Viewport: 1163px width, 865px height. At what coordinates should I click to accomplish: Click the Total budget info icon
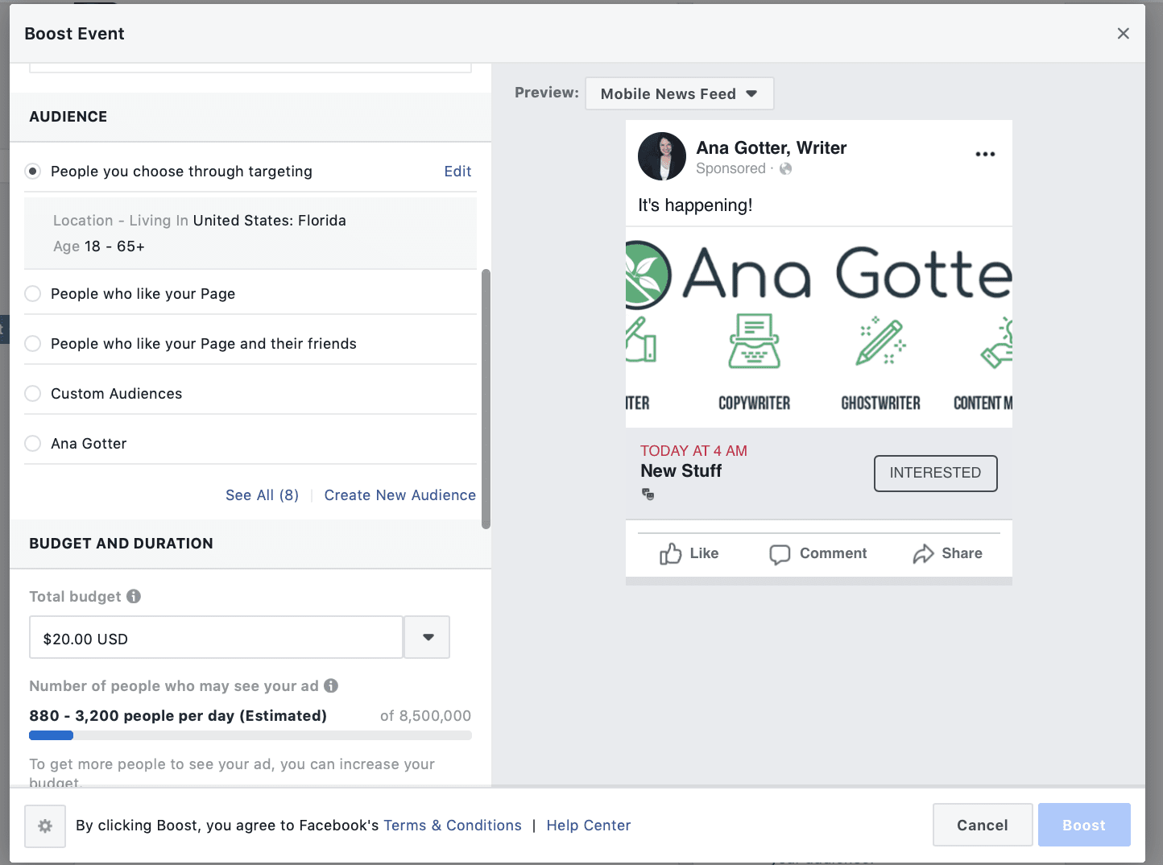pos(134,596)
